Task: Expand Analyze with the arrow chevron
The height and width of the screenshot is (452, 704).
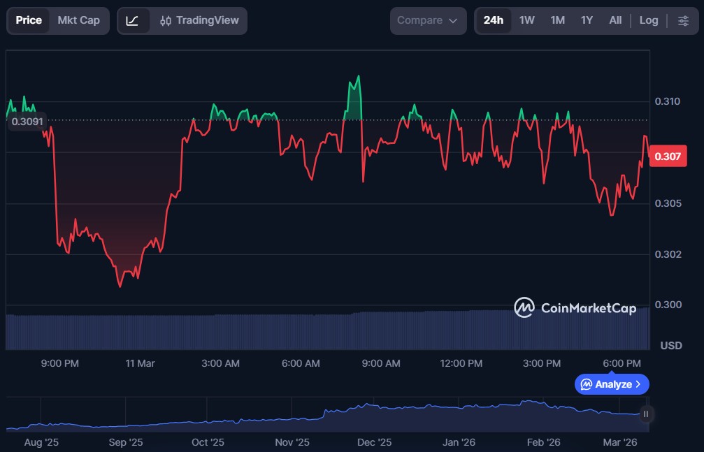Action: coord(638,384)
